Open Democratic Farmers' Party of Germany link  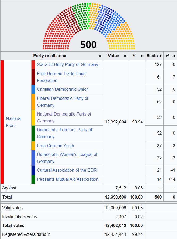click(x=65, y=133)
